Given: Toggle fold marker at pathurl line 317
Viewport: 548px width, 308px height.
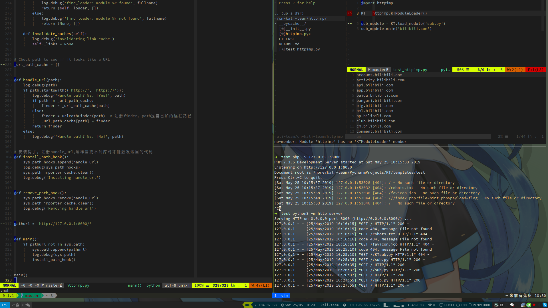Looking at the screenshot, I should click(x=2, y=224).
